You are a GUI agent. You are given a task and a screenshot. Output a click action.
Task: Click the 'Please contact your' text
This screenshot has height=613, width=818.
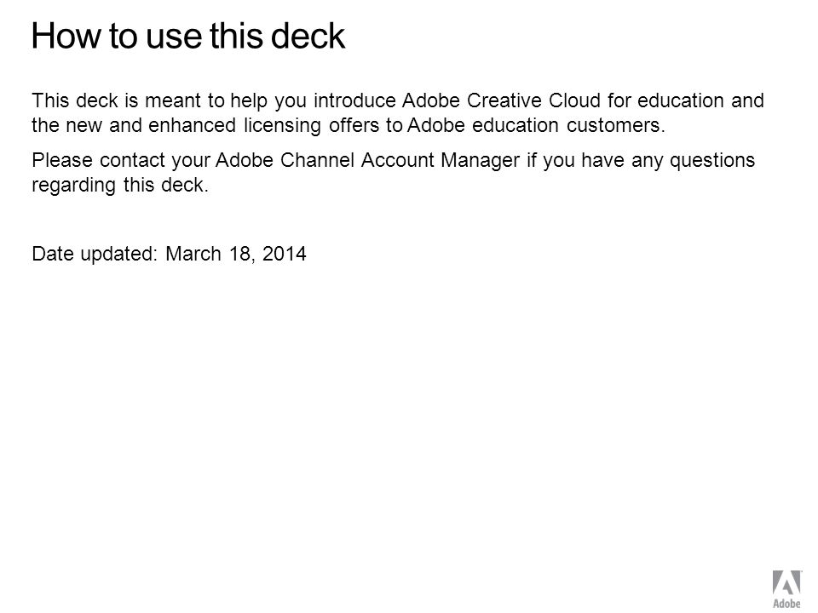tap(120, 160)
